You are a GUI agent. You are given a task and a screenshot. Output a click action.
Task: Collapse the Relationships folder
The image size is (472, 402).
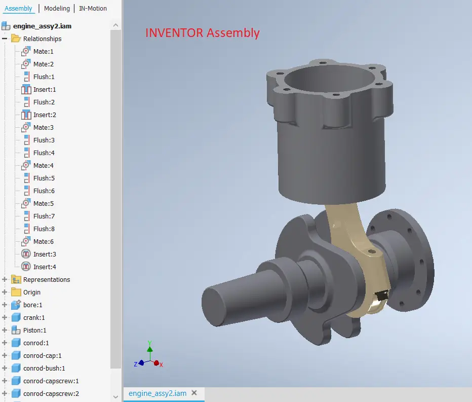5,39
